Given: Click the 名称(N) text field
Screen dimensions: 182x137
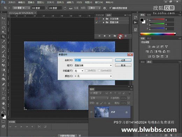Looking at the screenshot, I should coord(93,60).
